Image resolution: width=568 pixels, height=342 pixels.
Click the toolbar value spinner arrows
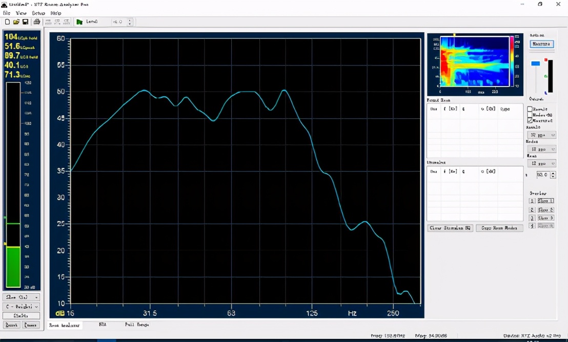click(130, 22)
